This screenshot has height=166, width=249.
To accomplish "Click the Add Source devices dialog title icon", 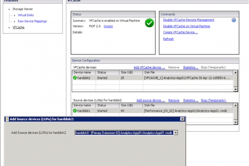I will point(7,119).
